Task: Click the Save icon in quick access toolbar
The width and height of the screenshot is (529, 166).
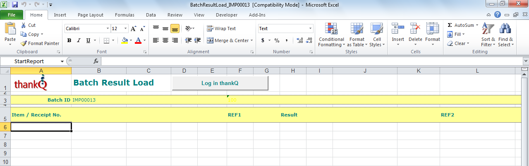Action: click(x=15, y=5)
